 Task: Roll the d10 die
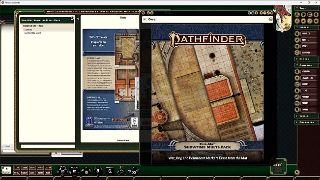click(87, 172)
